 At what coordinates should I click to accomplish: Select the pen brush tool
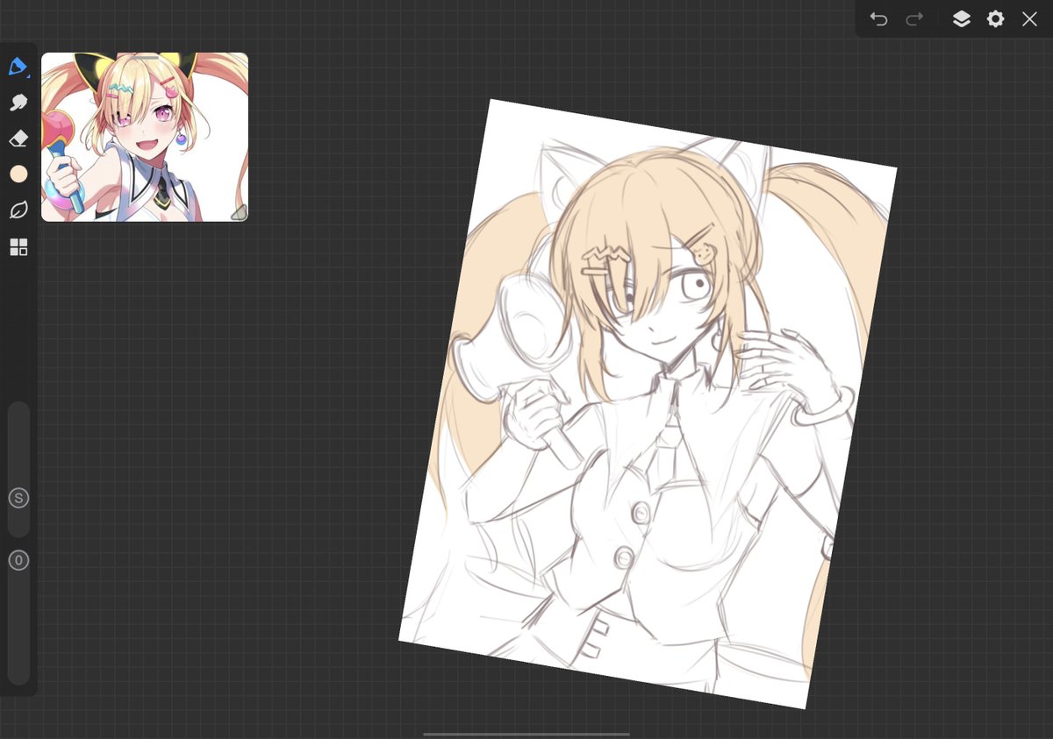coord(18,67)
